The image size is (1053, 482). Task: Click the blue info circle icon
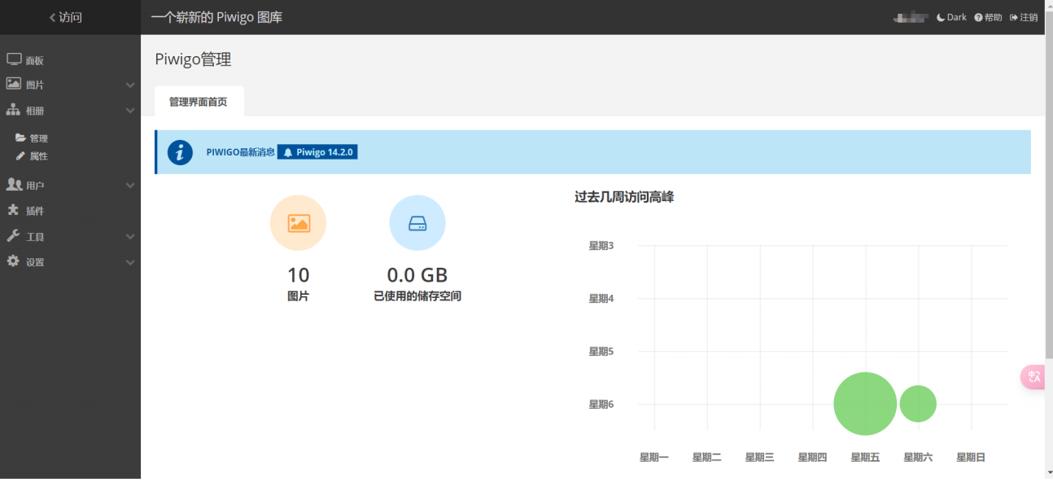point(180,152)
